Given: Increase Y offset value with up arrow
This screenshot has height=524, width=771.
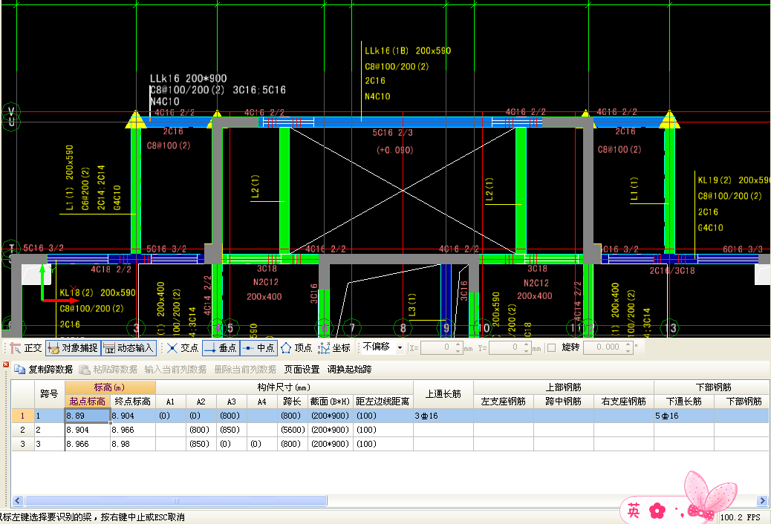Looking at the screenshot, I should tap(527, 344).
